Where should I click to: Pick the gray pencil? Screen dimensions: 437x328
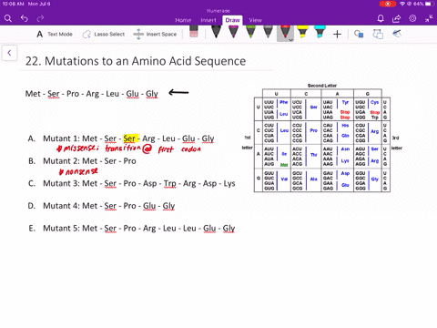pos(268,32)
